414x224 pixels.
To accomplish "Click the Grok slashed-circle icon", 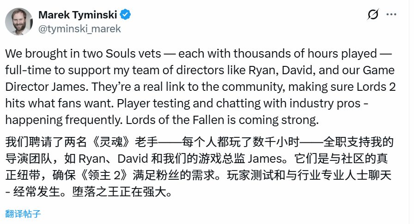I will (x=372, y=15).
